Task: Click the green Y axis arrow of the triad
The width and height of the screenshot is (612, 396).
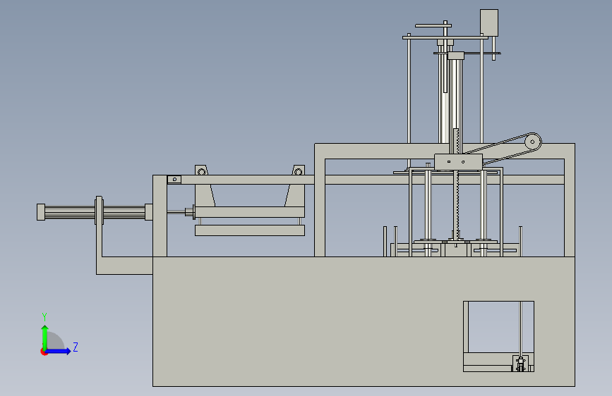Action: (45, 338)
